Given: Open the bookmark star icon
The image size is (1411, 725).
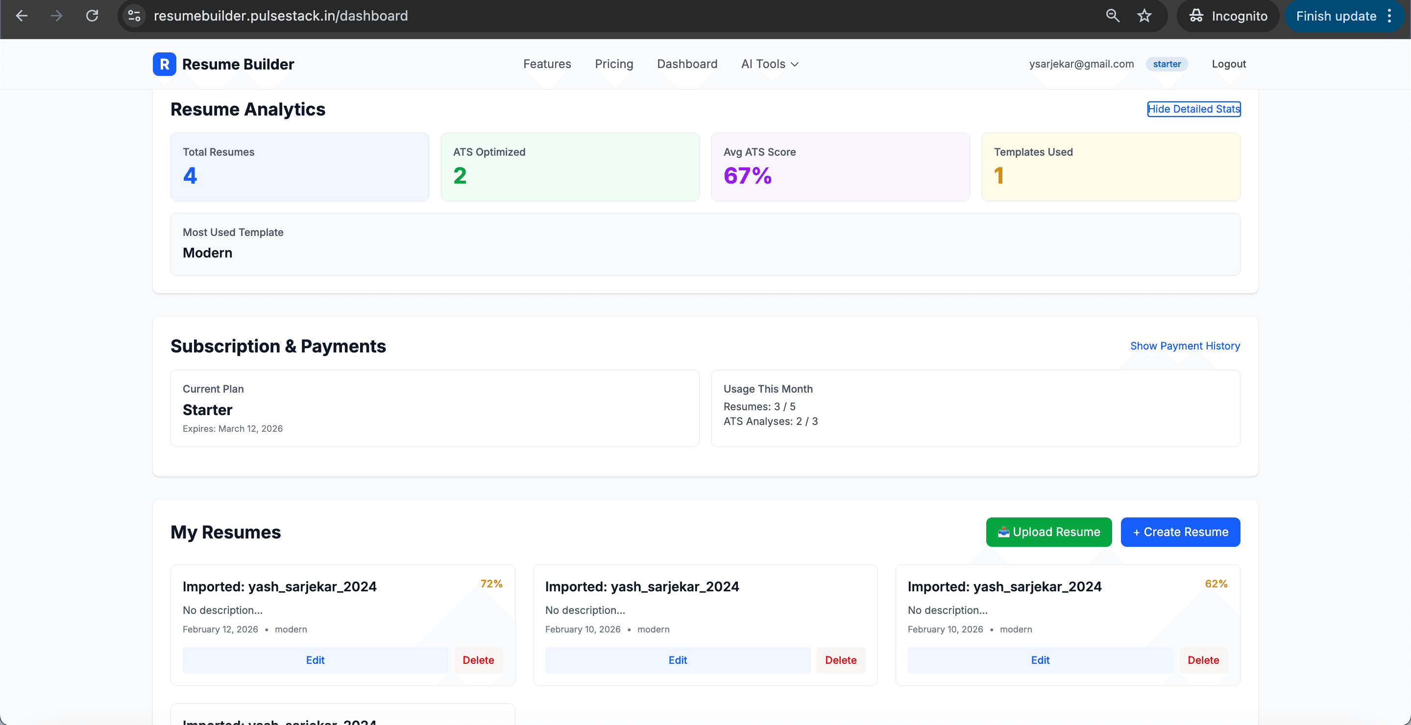Looking at the screenshot, I should point(1144,15).
